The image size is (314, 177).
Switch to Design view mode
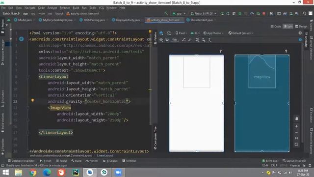(301, 26)
